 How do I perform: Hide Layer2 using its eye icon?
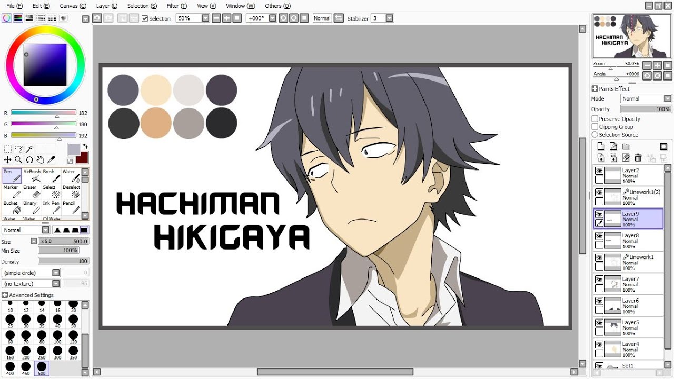(x=599, y=171)
